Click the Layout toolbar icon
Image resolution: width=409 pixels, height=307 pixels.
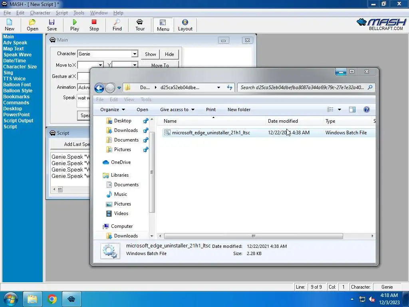(185, 25)
